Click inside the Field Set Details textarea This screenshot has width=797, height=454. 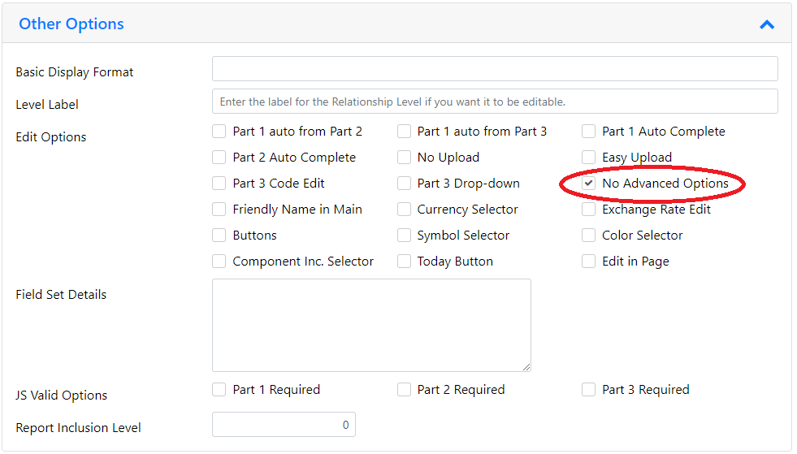371,325
